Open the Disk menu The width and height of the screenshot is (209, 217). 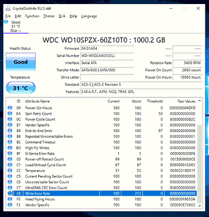click(x=62, y=16)
